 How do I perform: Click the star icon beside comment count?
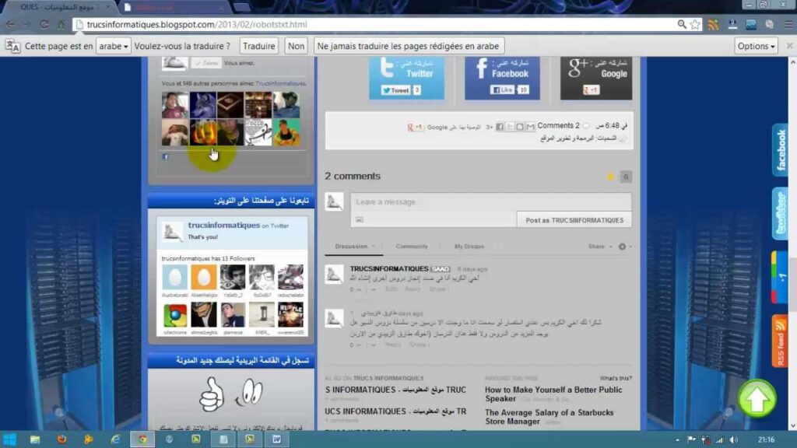click(610, 177)
